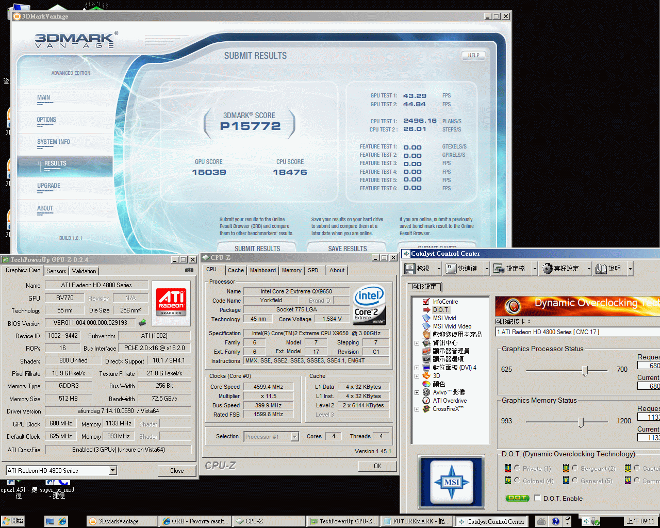Click the taskbar keyboard language icon

[541, 521]
